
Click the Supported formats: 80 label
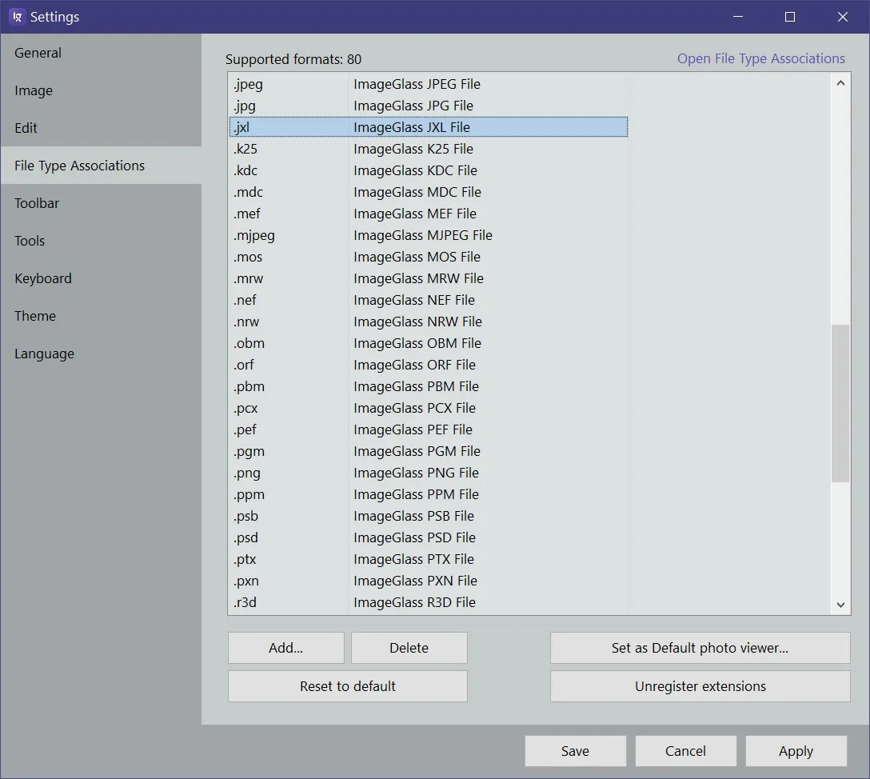coord(293,59)
